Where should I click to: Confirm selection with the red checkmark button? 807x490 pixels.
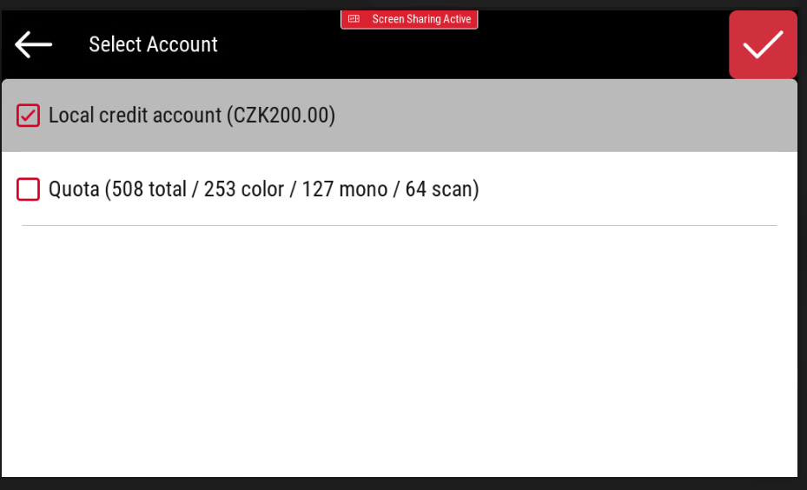pyautogui.click(x=763, y=45)
